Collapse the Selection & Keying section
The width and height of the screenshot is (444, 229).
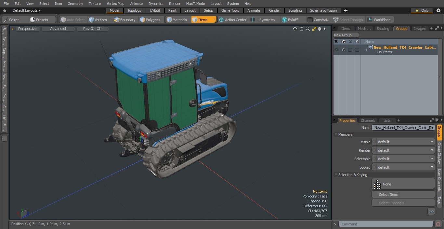[336, 175]
